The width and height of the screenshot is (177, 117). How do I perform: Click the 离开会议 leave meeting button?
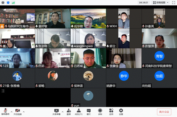(x=164, y=112)
